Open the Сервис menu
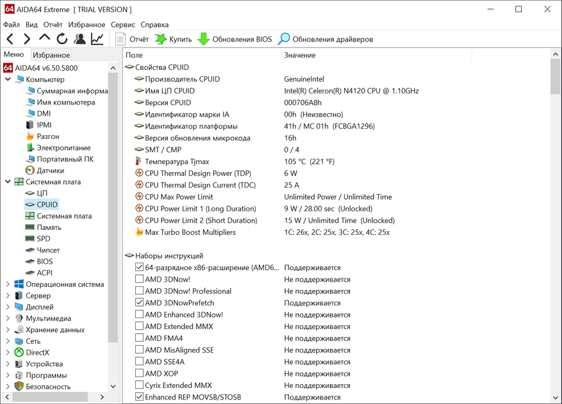The height and width of the screenshot is (404, 562). tap(122, 24)
